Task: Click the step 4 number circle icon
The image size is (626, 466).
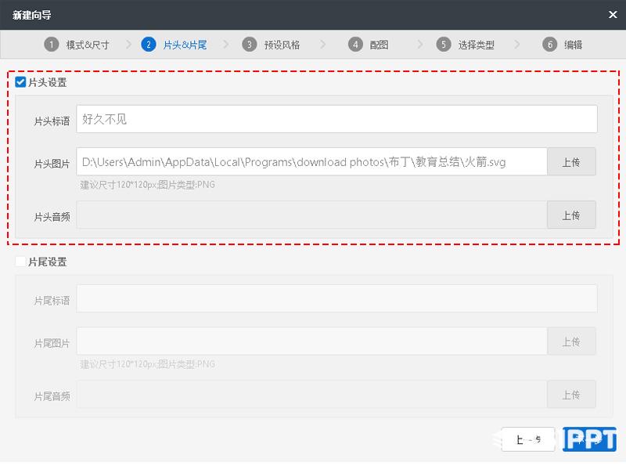Action: pos(355,45)
